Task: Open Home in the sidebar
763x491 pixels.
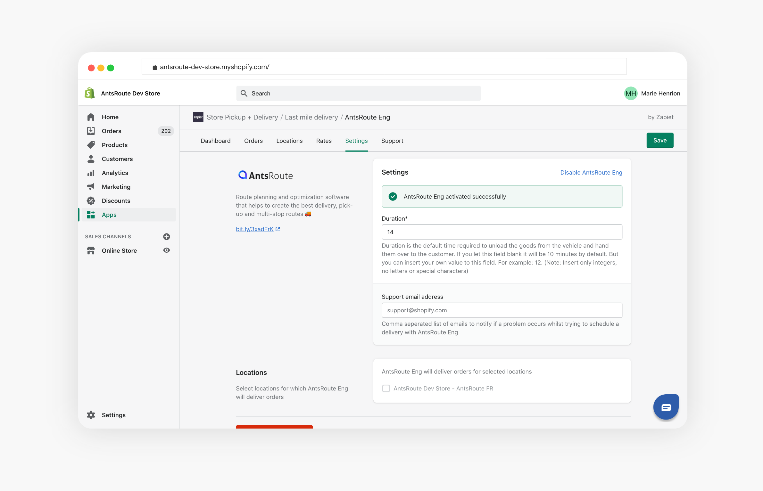Action: [x=110, y=117]
